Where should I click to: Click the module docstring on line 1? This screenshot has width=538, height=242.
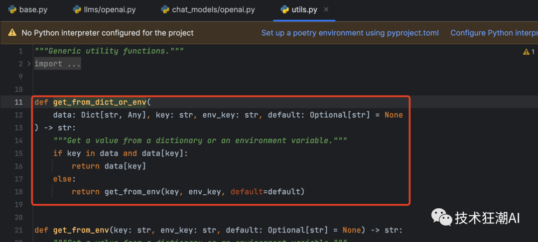pos(110,51)
